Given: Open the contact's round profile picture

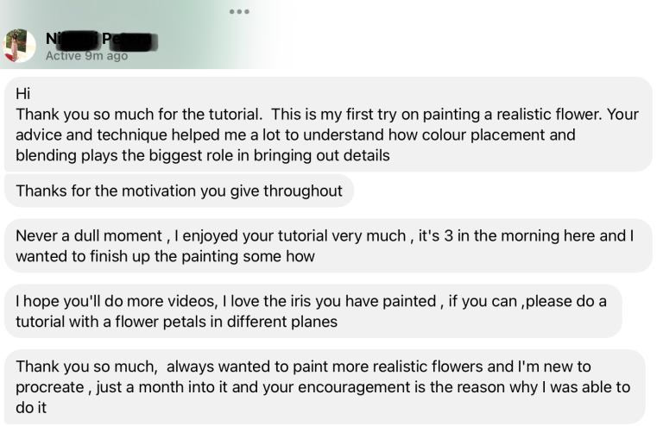Looking at the screenshot, I should point(19,45).
